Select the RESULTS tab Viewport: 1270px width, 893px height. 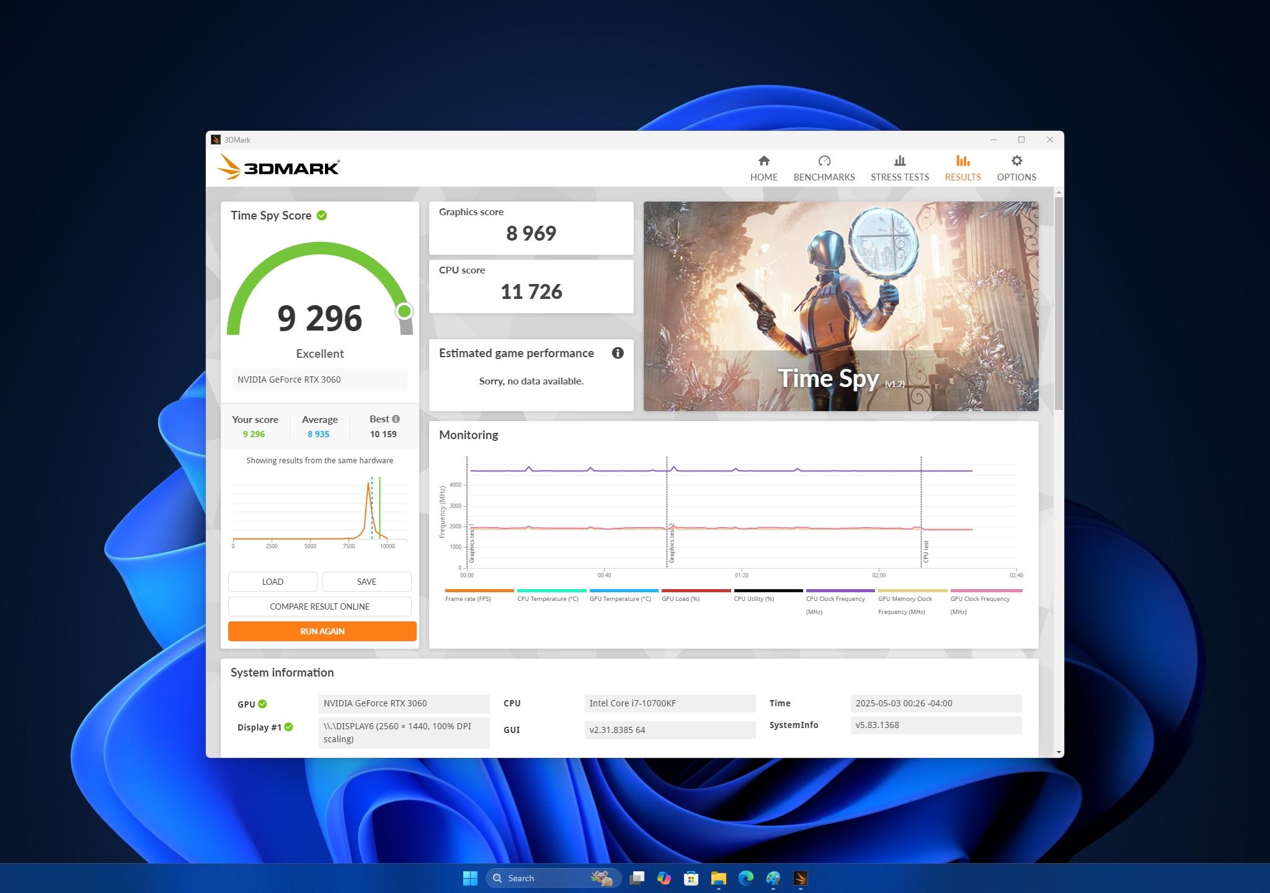962,166
